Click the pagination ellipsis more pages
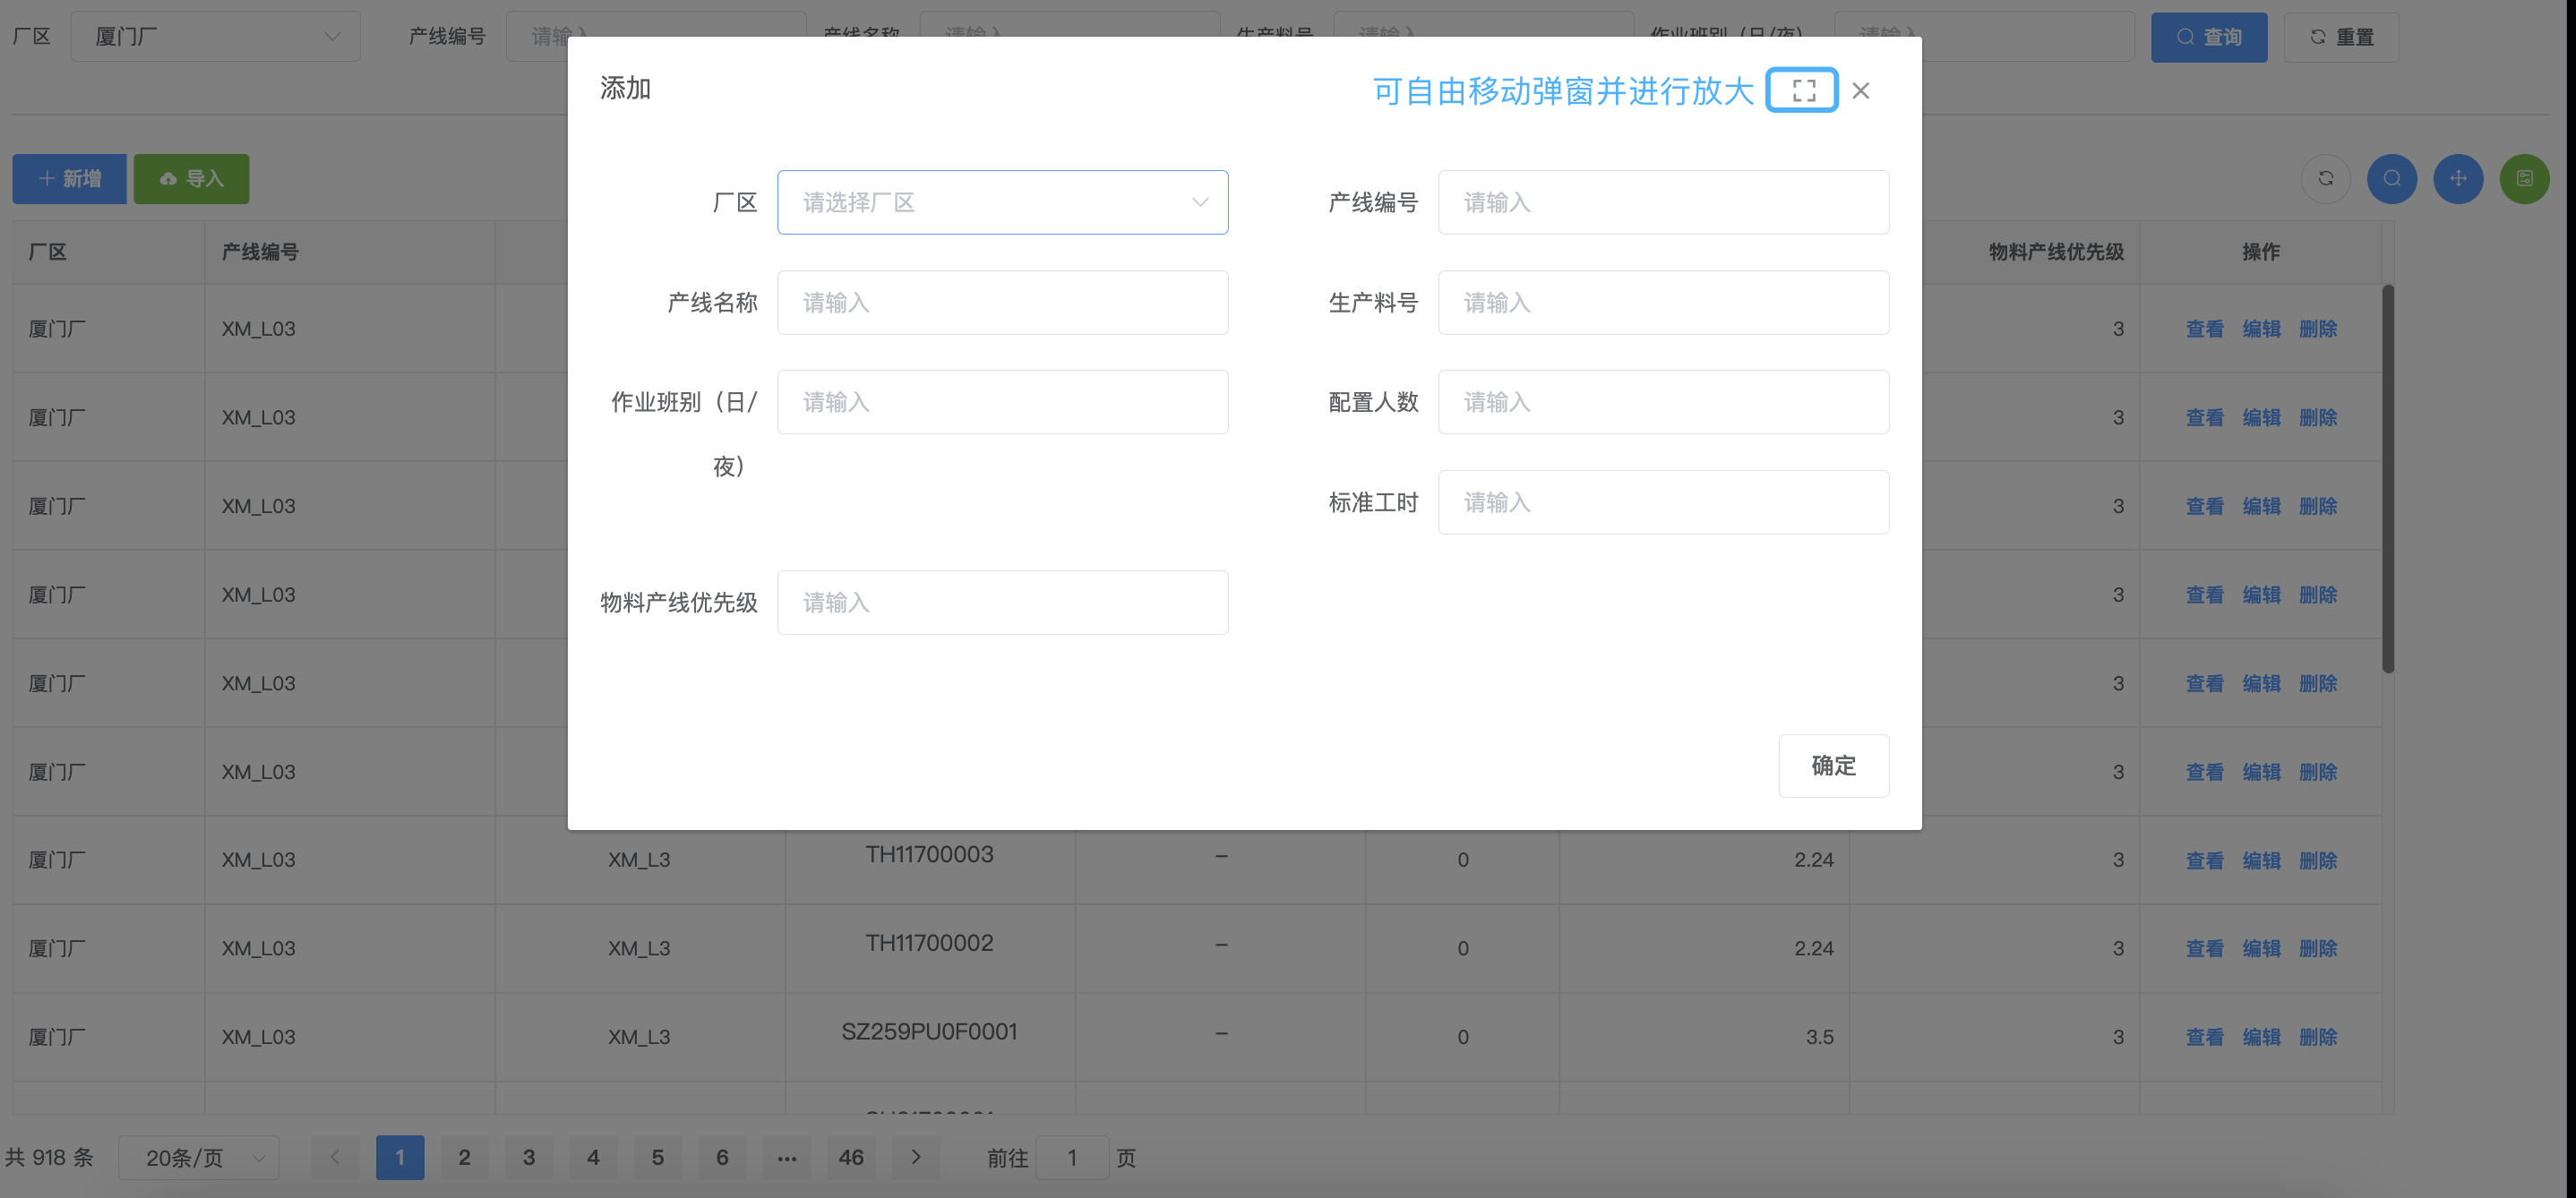 787,1157
